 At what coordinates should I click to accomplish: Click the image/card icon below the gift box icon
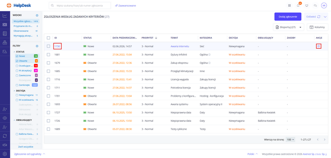(x=5, y=51)
